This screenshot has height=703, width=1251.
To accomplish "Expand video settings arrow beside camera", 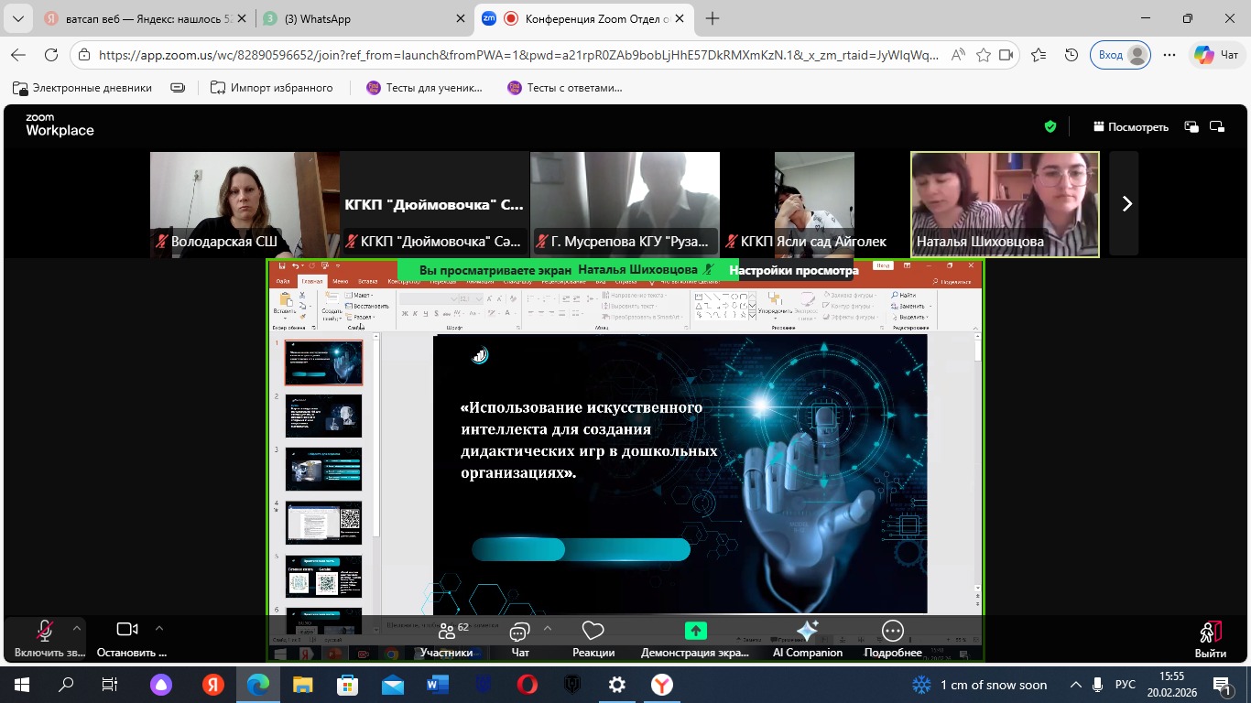I will 159,629.
